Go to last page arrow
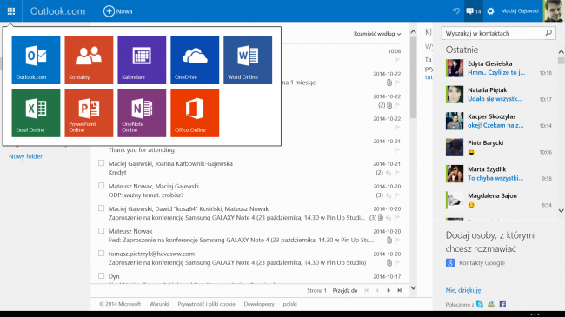The width and height of the screenshot is (565, 317). point(400,290)
